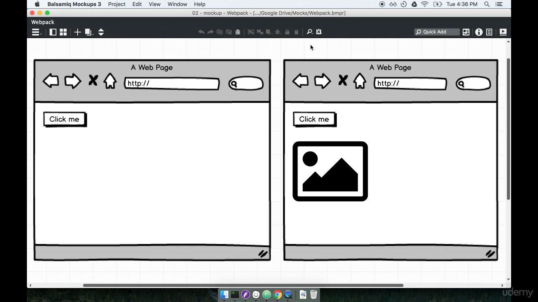Viewport: 538px width, 302px height.
Task: Click the toggle markup icon
Action: click(x=319, y=32)
